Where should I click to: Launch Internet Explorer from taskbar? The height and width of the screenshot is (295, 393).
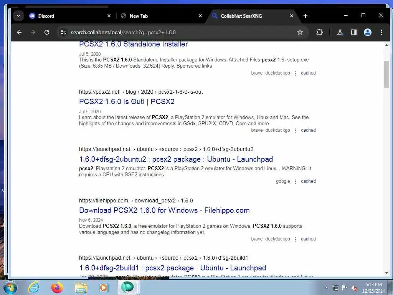pyautogui.click(x=33, y=287)
